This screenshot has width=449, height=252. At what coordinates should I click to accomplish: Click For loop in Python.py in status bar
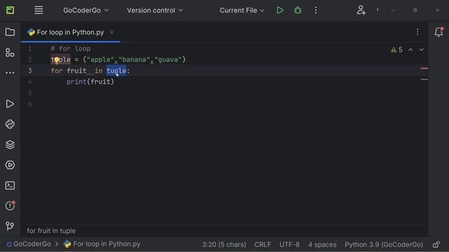[x=102, y=244]
